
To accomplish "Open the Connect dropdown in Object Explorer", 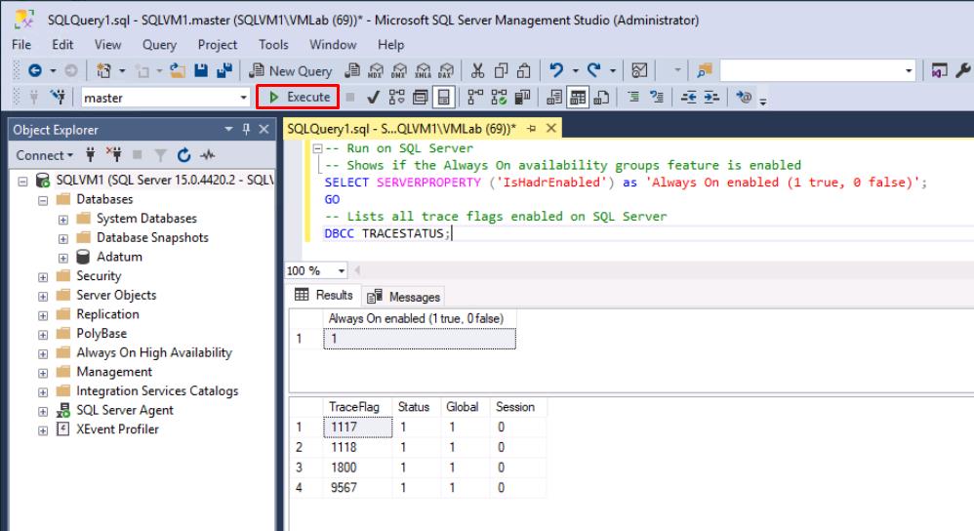I will [44, 155].
